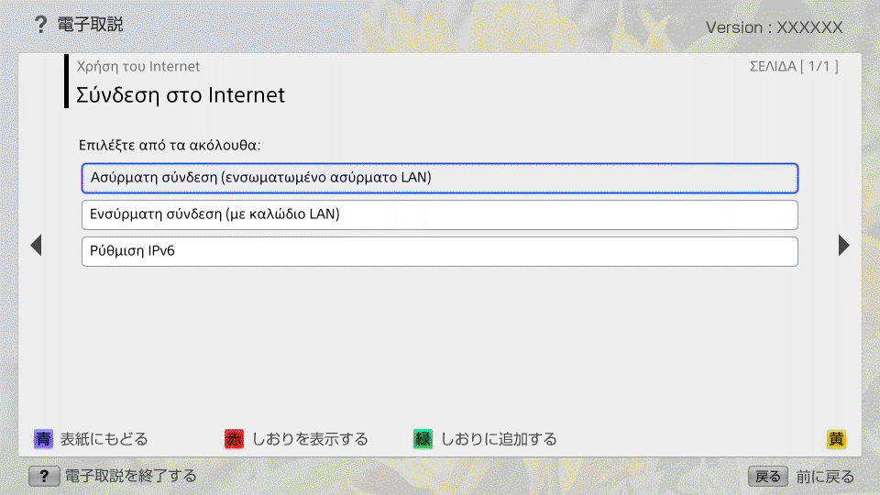Select Ασύρματη σύνδεση (ενσωματωμένο ασύρματο LAN)
The height and width of the screenshot is (495, 880).
(440, 178)
